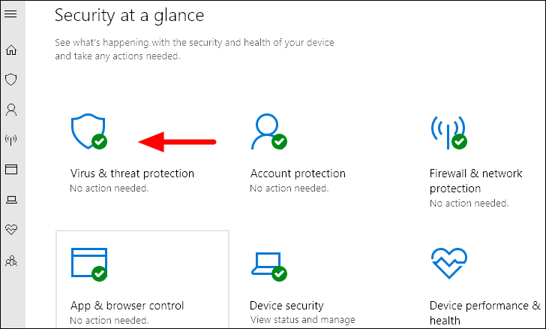Click the large Firewall & network antenna icon
Screen dimensions: 546x329
(448, 132)
